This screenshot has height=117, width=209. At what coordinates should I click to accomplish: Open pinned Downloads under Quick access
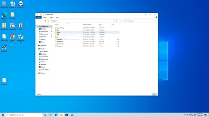click(44, 32)
